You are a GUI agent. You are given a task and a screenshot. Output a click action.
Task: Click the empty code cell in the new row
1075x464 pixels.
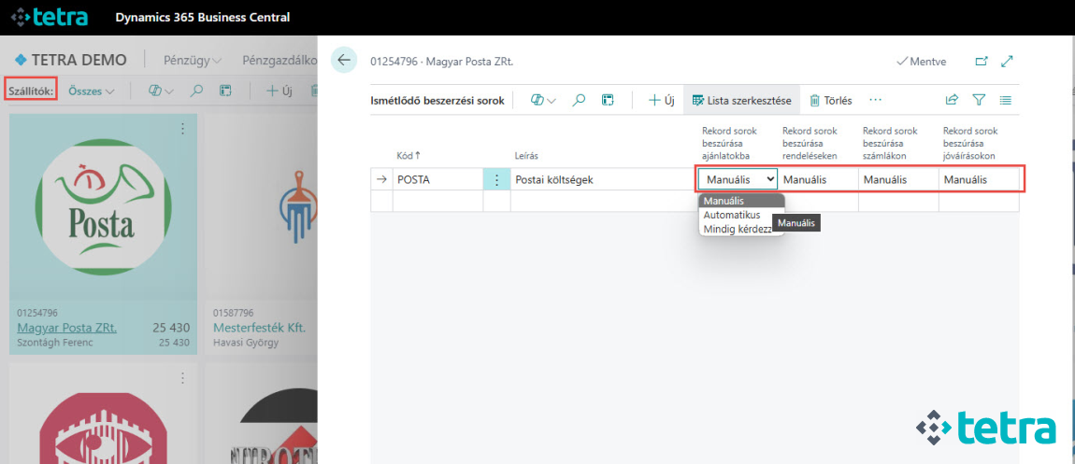pyautogui.click(x=437, y=202)
